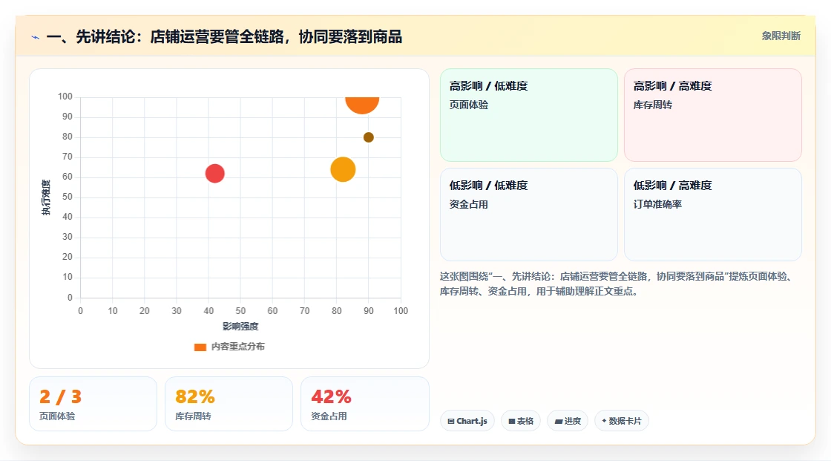Click the small brown bubble at 80
Viewport: 831px width, 461px height.
click(368, 137)
